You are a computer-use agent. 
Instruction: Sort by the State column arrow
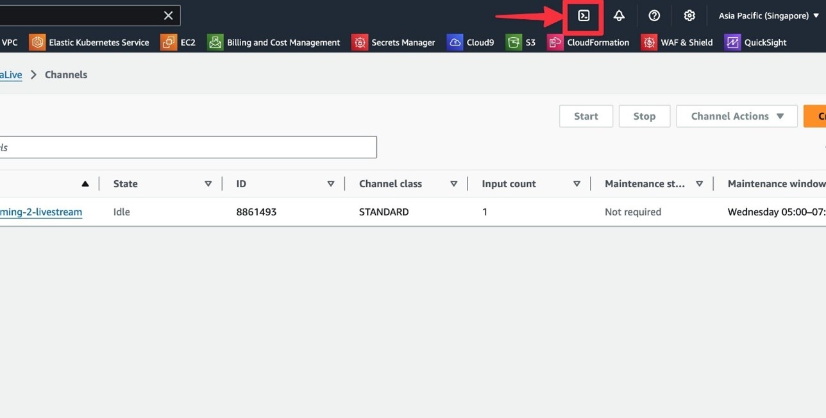coord(208,184)
